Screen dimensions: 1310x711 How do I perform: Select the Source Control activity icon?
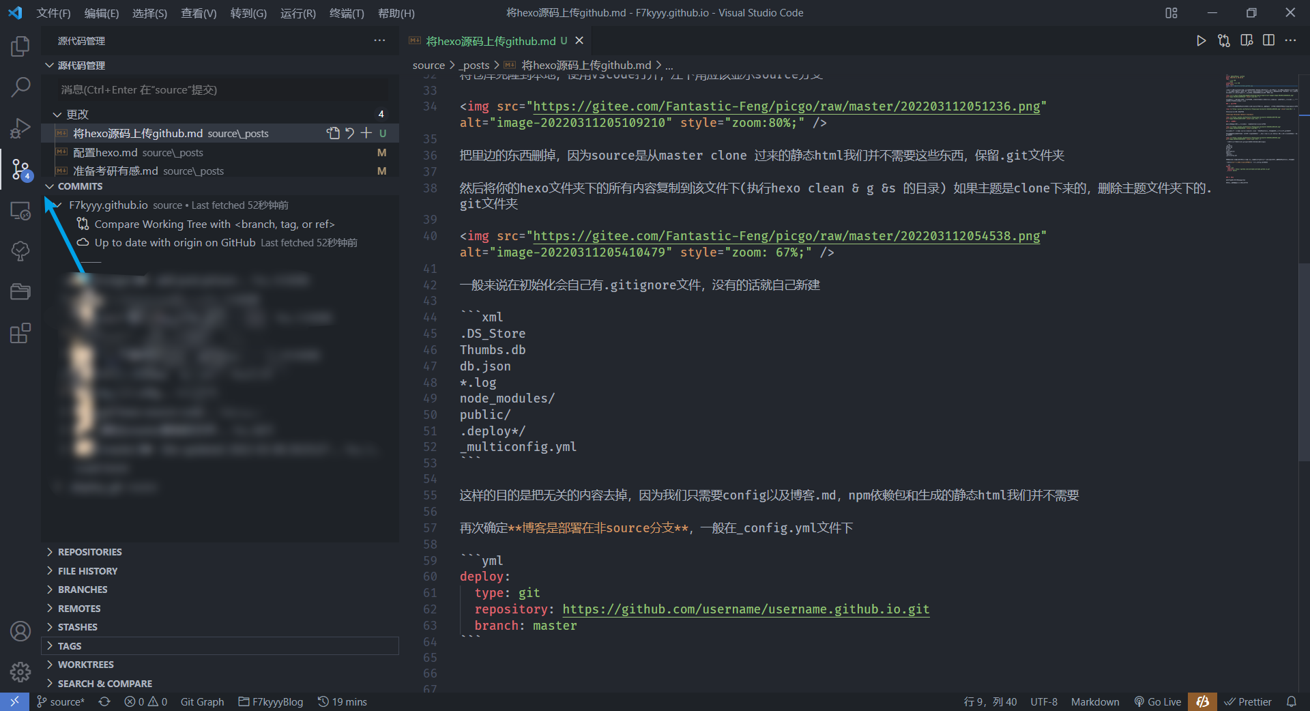coord(20,169)
